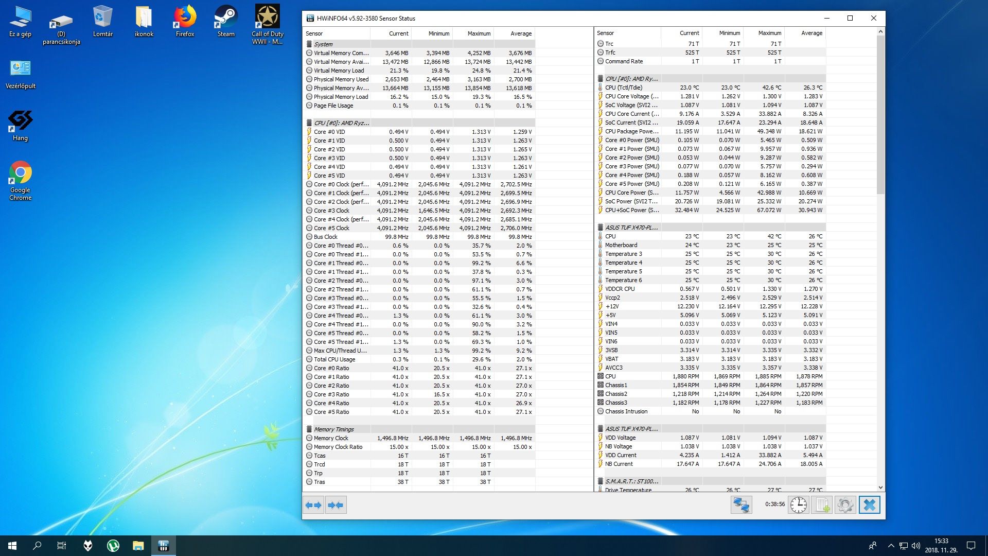988x556 pixels.
Task: Click HWiNFO taskbar button
Action: [164, 546]
